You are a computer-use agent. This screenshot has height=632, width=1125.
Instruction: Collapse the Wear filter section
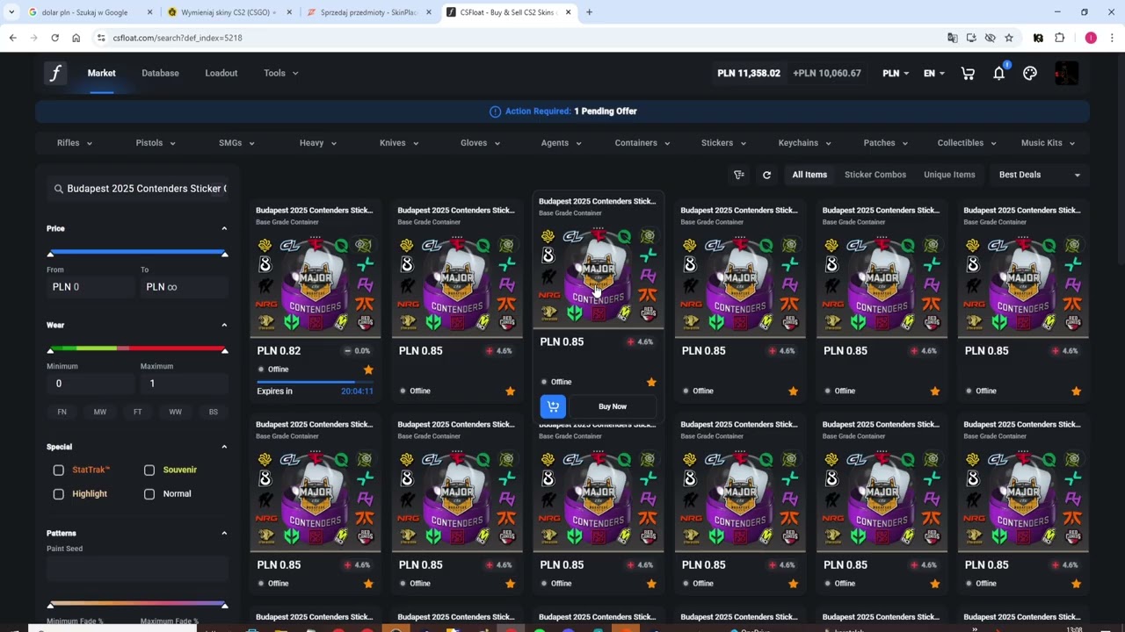[x=224, y=325]
